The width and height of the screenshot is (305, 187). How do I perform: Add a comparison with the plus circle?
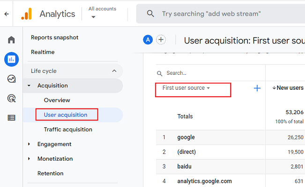click(161, 40)
